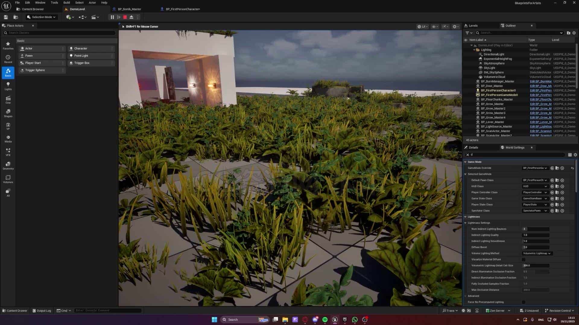This screenshot has height=325, width=579.
Task: Click the frame skip button
Action: pyautogui.click(x=119, y=17)
